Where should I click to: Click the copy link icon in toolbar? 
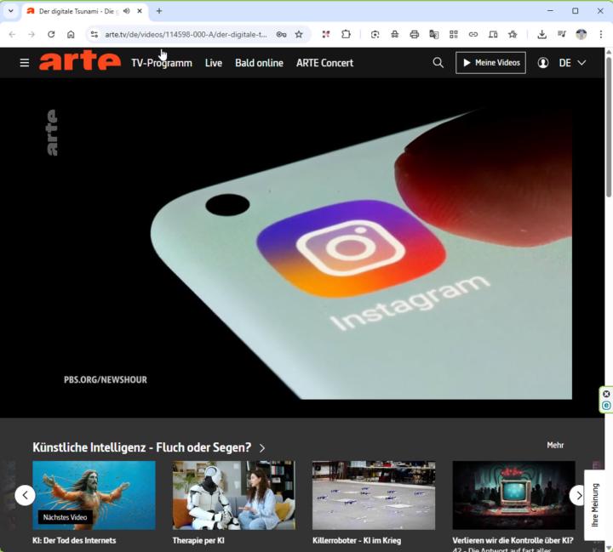(x=473, y=34)
